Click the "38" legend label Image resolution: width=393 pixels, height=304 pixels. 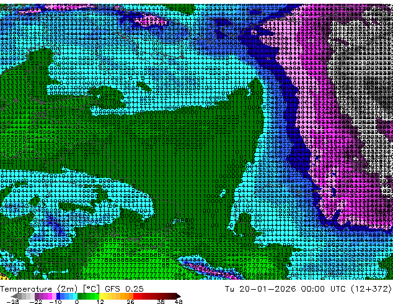(x=161, y=302)
